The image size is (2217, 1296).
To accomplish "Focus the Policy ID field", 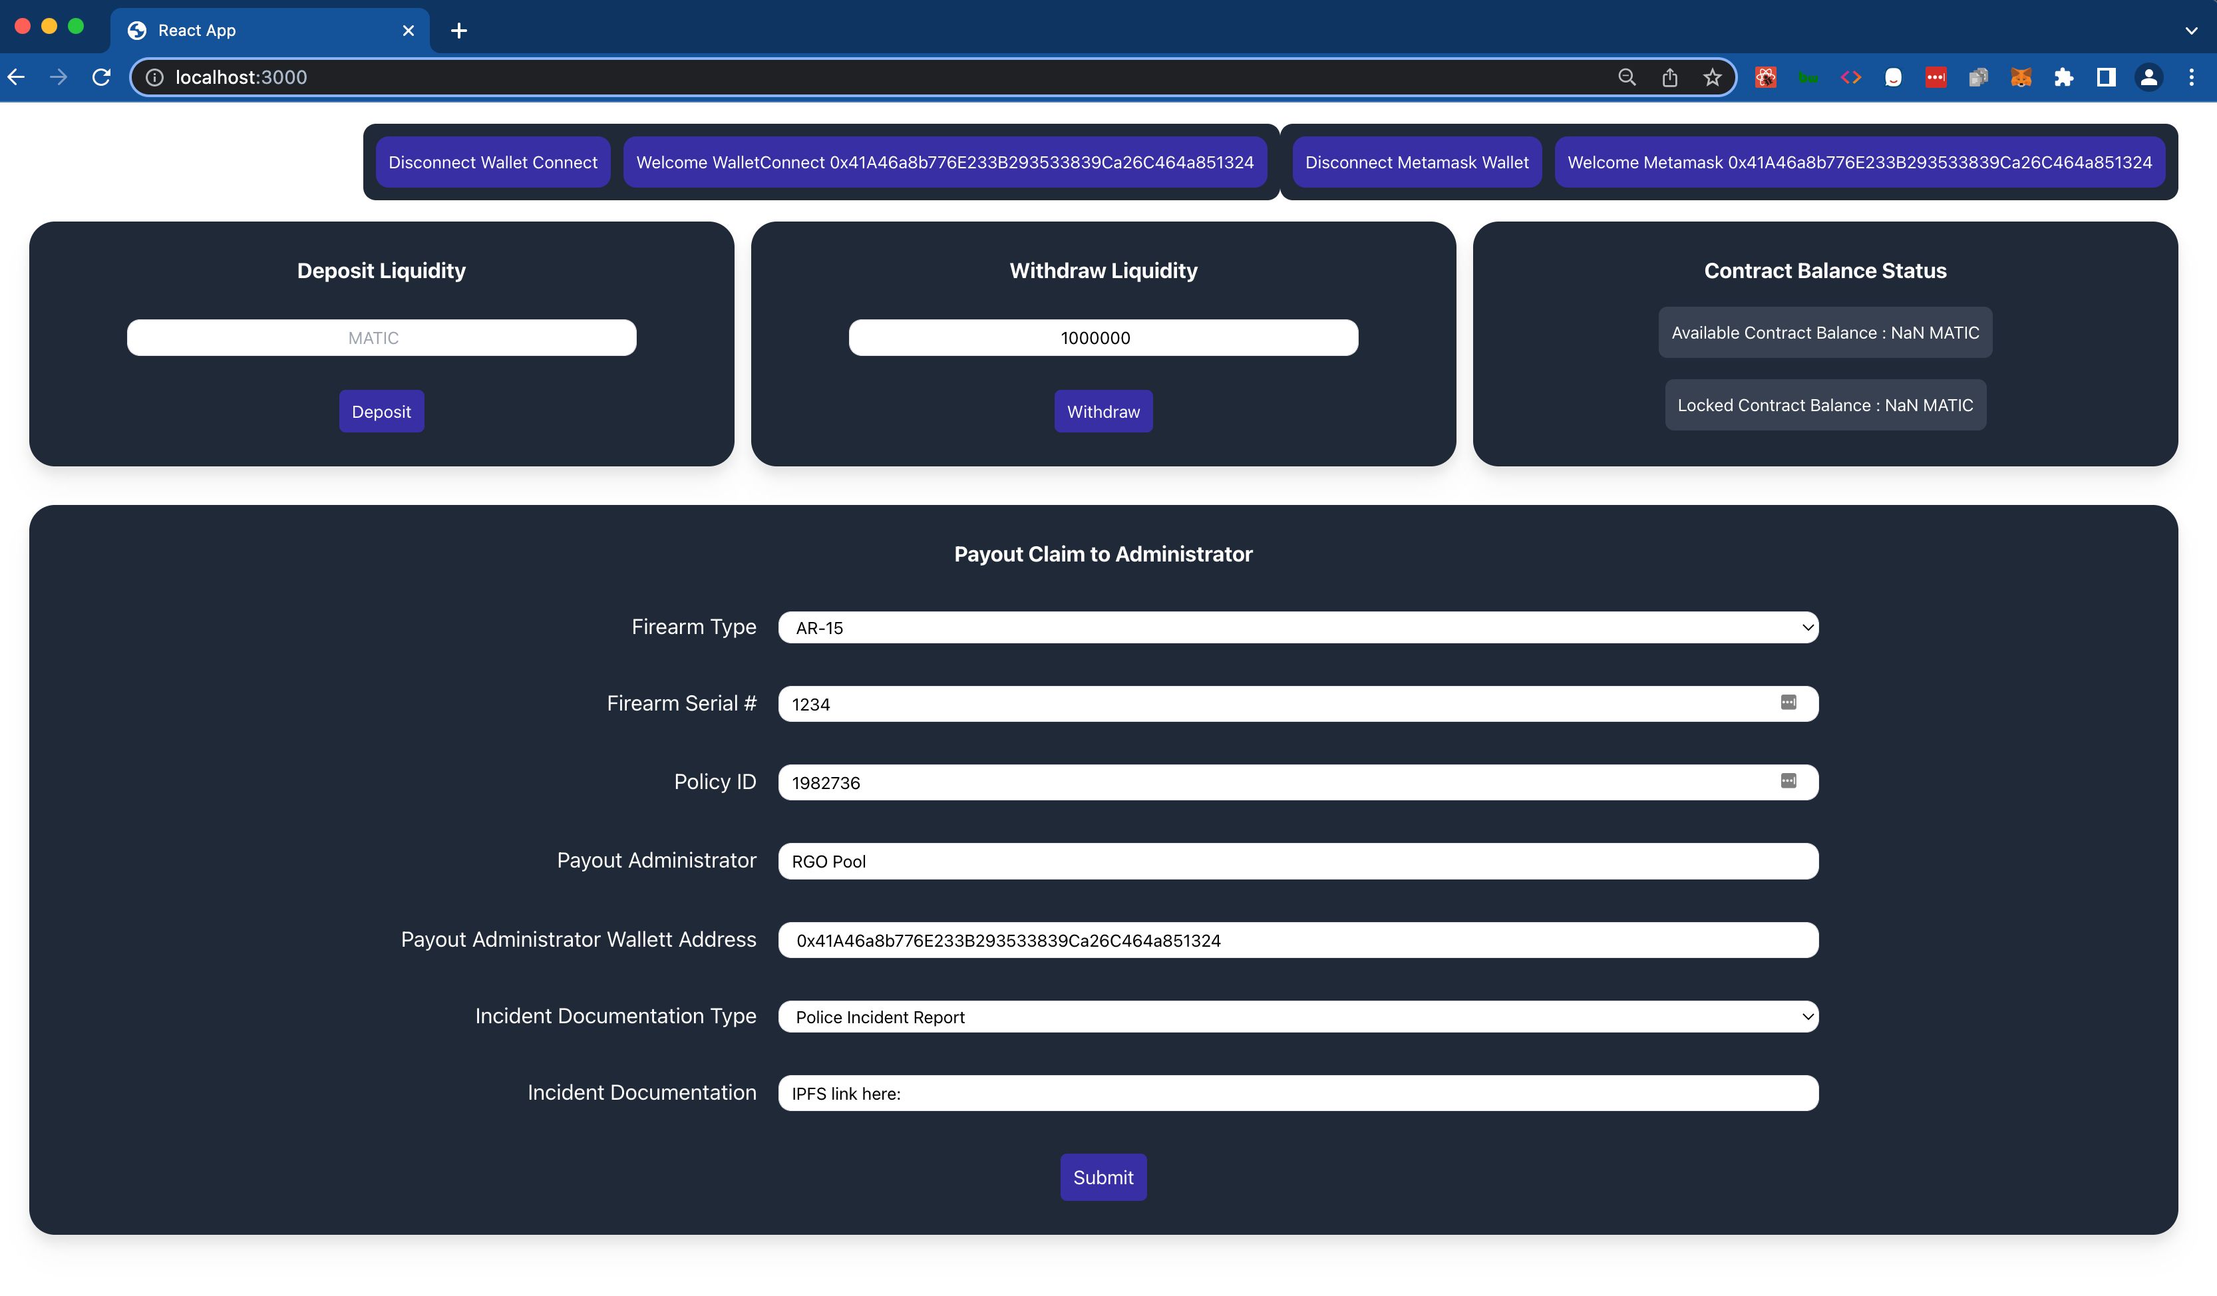I will (1297, 782).
